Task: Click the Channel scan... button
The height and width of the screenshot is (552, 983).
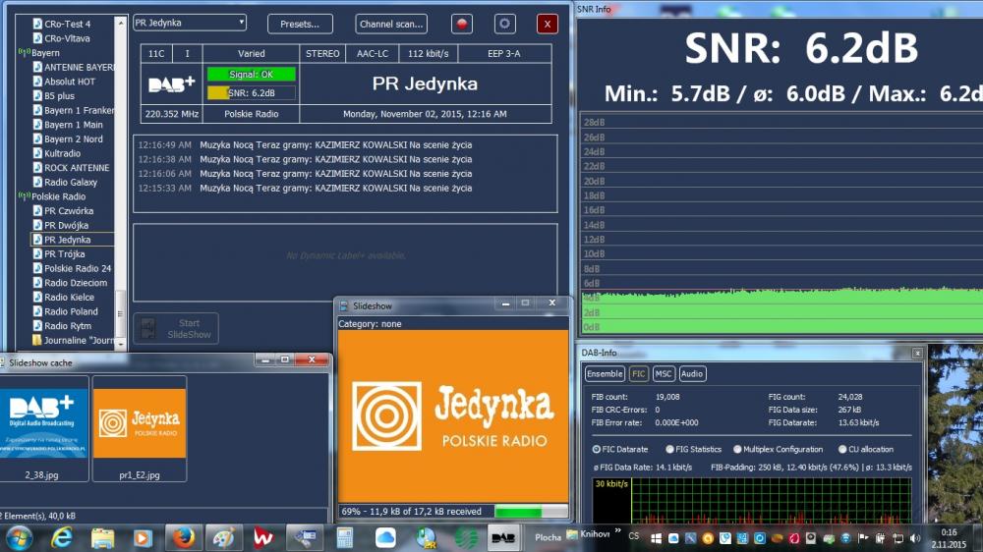Action: (x=391, y=24)
